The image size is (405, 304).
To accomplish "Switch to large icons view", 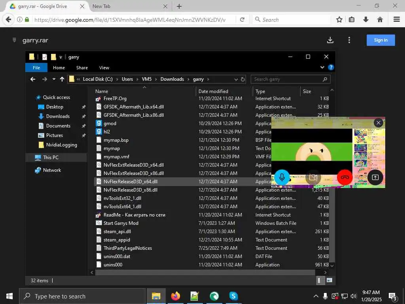I will tap(329, 280).
